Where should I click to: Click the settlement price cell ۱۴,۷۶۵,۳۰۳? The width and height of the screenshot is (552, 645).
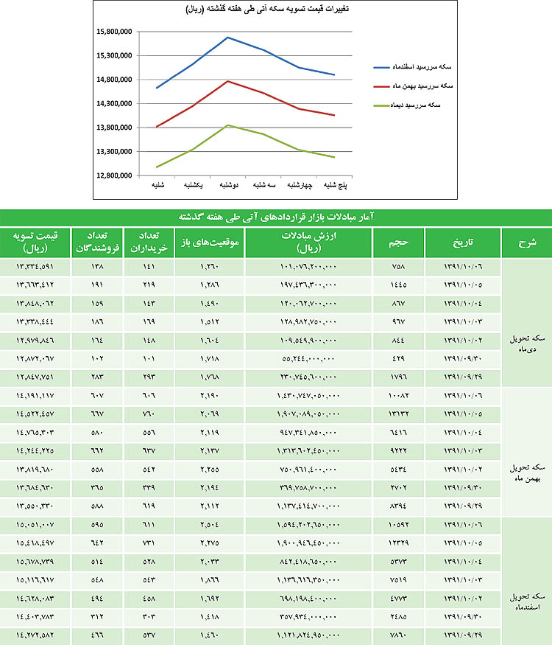point(35,432)
